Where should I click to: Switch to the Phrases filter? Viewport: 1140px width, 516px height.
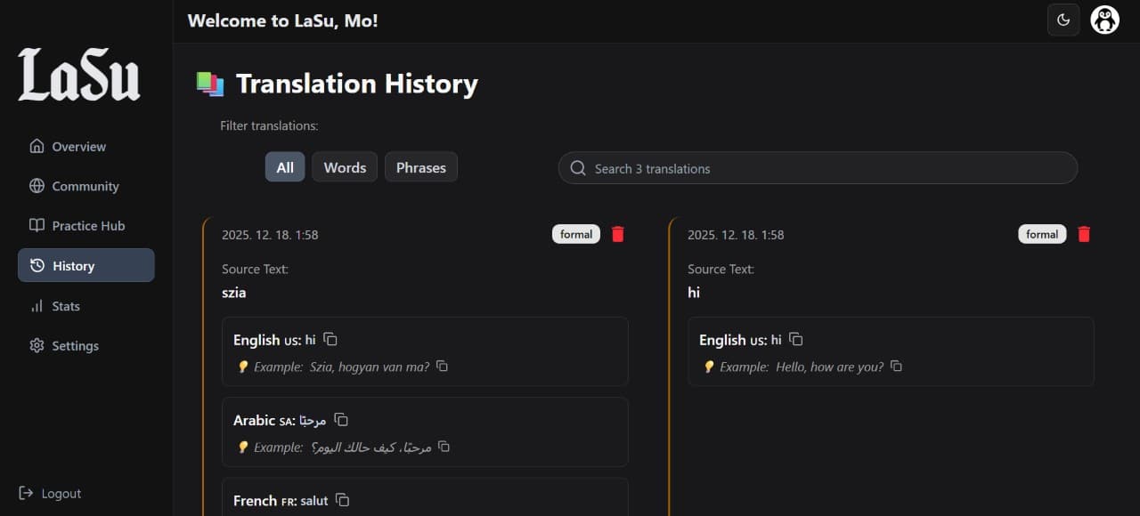click(420, 166)
